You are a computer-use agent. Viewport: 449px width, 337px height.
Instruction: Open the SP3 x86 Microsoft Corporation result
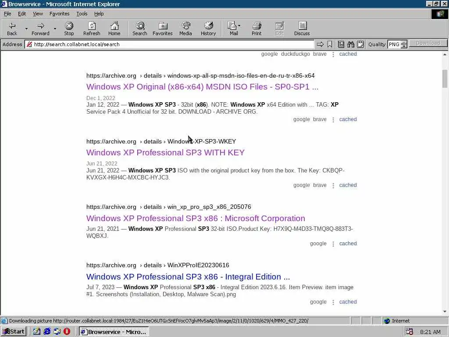(196, 219)
